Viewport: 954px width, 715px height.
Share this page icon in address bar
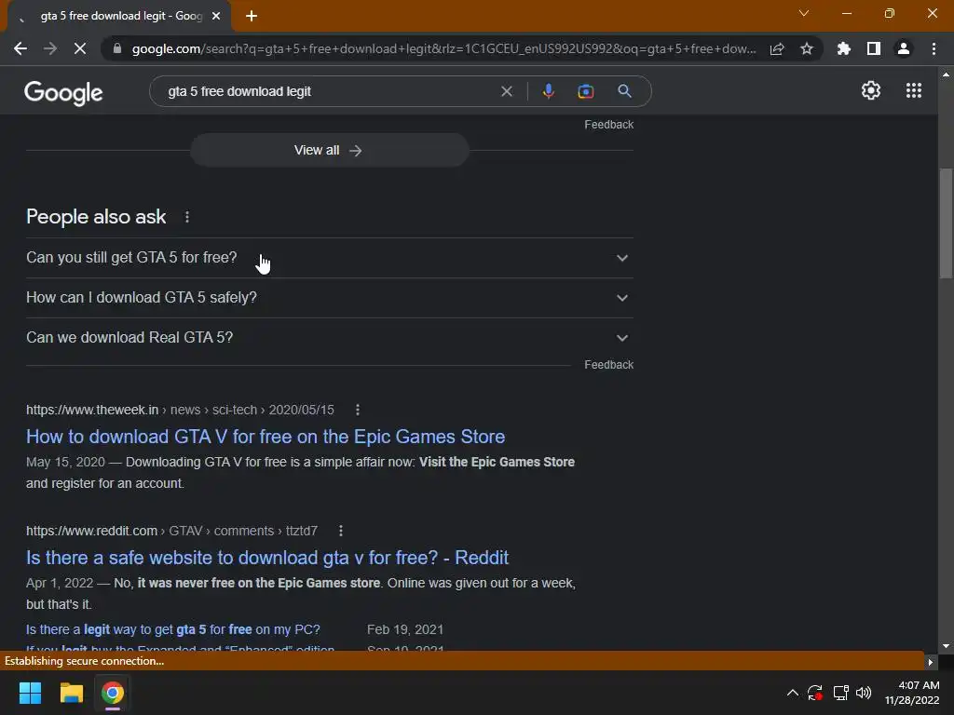pos(777,48)
